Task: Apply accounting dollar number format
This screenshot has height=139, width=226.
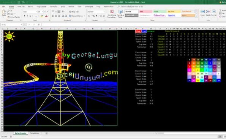Action: click(89, 16)
